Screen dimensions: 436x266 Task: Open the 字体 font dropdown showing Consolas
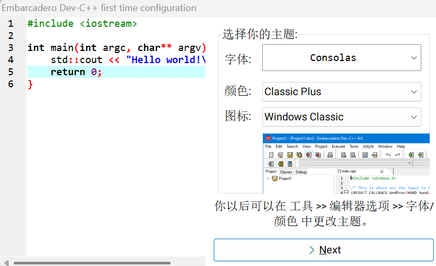coord(341,57)
